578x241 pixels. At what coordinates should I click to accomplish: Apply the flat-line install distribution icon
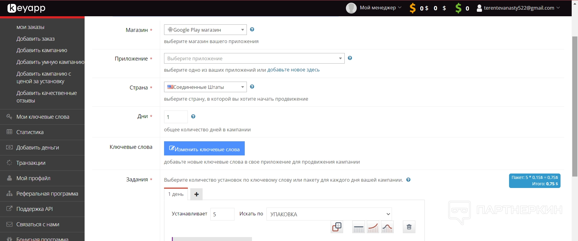click(x=359, y=227)
